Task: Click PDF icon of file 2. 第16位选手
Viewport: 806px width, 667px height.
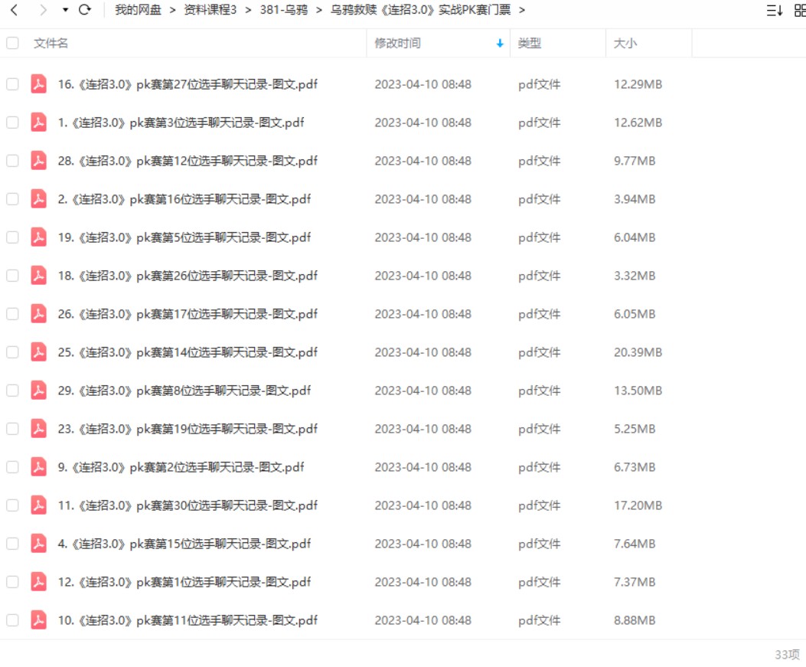Action: [38, 199]
